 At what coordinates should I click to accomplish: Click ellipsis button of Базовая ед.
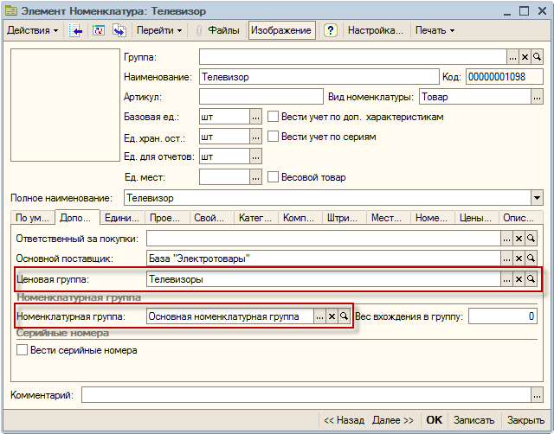[x=256, y=117]
